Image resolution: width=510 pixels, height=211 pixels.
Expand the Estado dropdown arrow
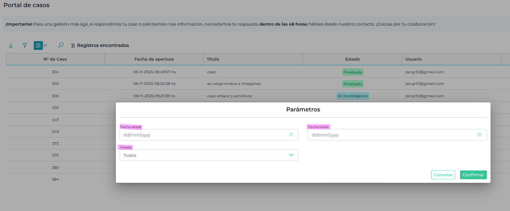pos(291,155)
